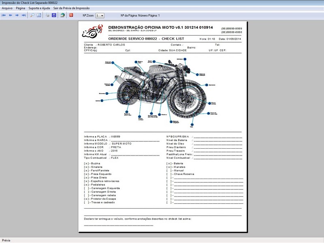This screenshot has height=243, width=324.
Task: Click the Bateria checklist box
Action: [x=169, y=164]
